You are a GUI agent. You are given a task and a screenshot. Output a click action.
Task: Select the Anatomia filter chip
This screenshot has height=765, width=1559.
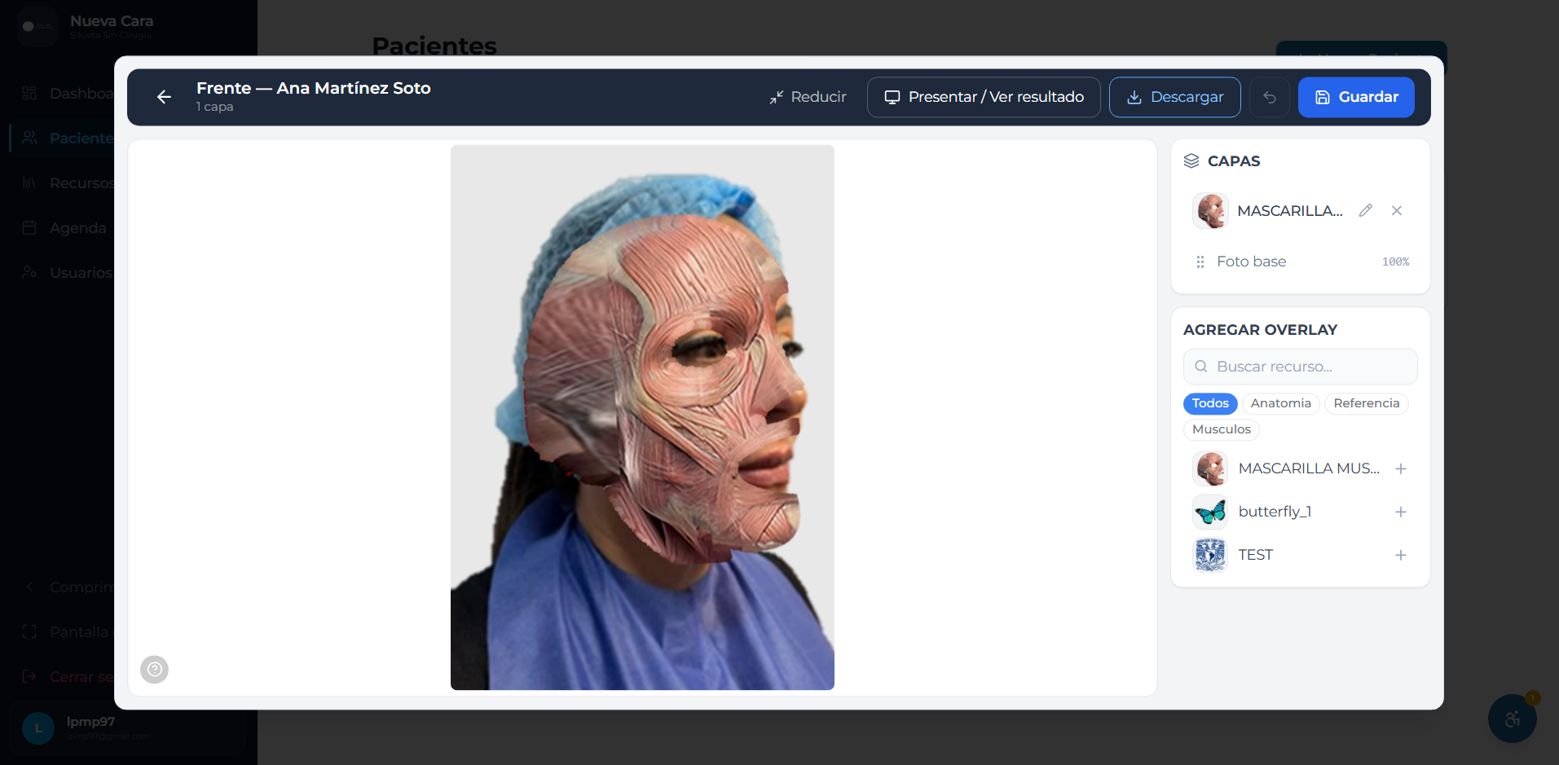point(1280,403)
